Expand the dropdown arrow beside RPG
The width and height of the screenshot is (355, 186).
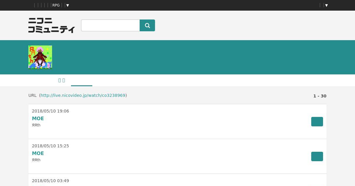point(68,5)
